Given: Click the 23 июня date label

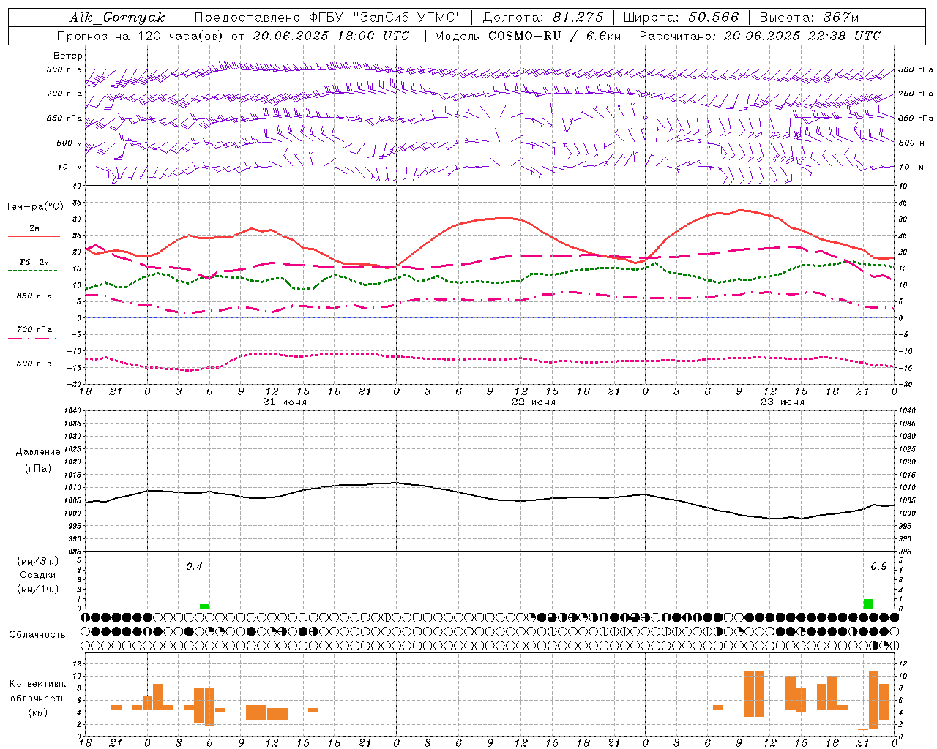Looking at the screenshot, I should coord(783,402).
